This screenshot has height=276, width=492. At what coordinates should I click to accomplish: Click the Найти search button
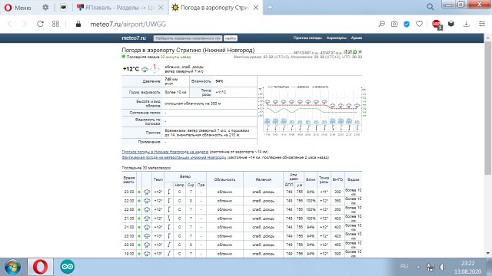point(231,38)
